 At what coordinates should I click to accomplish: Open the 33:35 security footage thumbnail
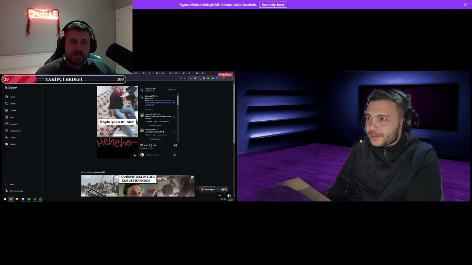(176, 186)
